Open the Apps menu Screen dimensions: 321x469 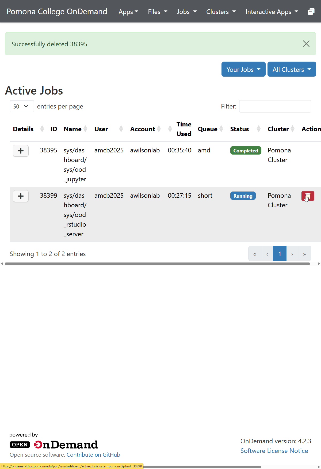click(x=128, y=12)
